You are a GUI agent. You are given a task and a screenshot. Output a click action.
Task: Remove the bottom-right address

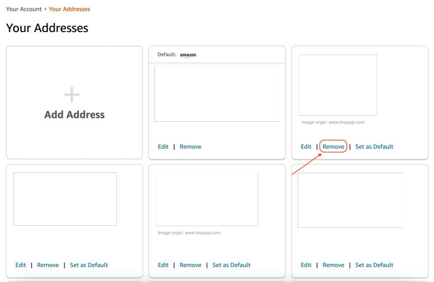pyautogui.click(x=333, y=265)
